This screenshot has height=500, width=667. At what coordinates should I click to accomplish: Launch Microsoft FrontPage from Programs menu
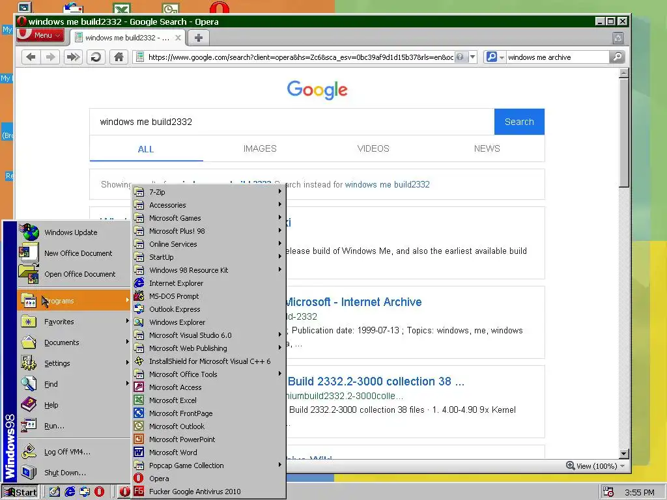click(x=208, y=413)
